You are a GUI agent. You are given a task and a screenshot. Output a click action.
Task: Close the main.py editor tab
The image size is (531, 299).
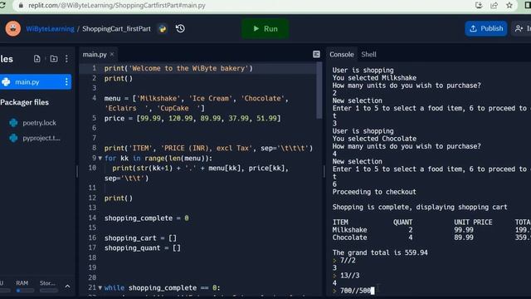112,54
